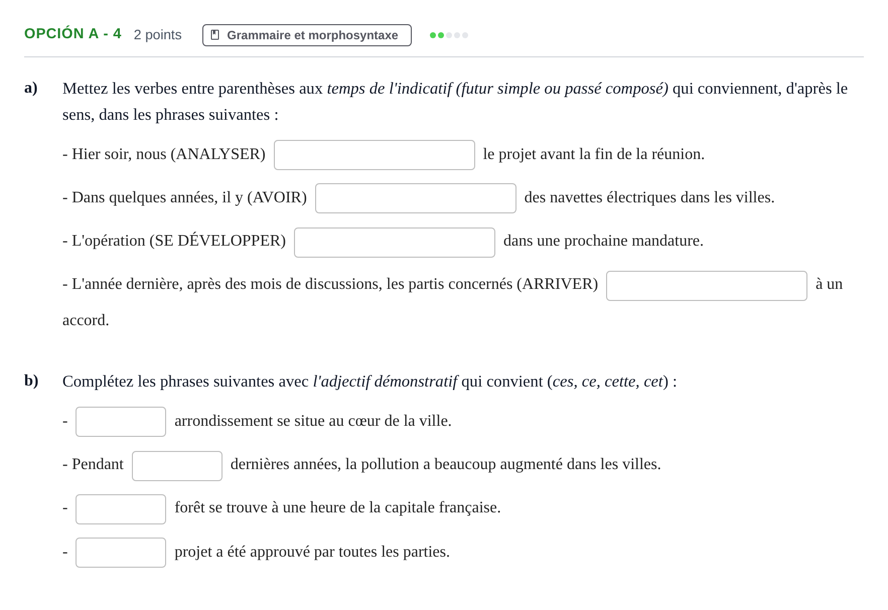
Task: Click the blank before 'projet a été approuvé'
Action: [121, 553]
